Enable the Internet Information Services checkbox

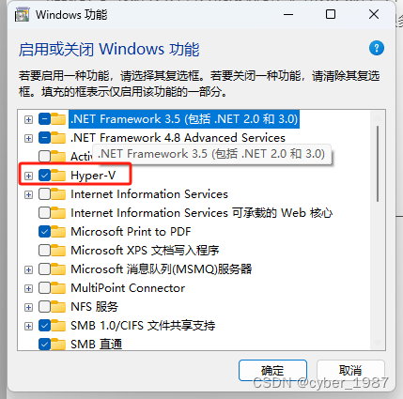pyautogui.click(x=45, y=194)
